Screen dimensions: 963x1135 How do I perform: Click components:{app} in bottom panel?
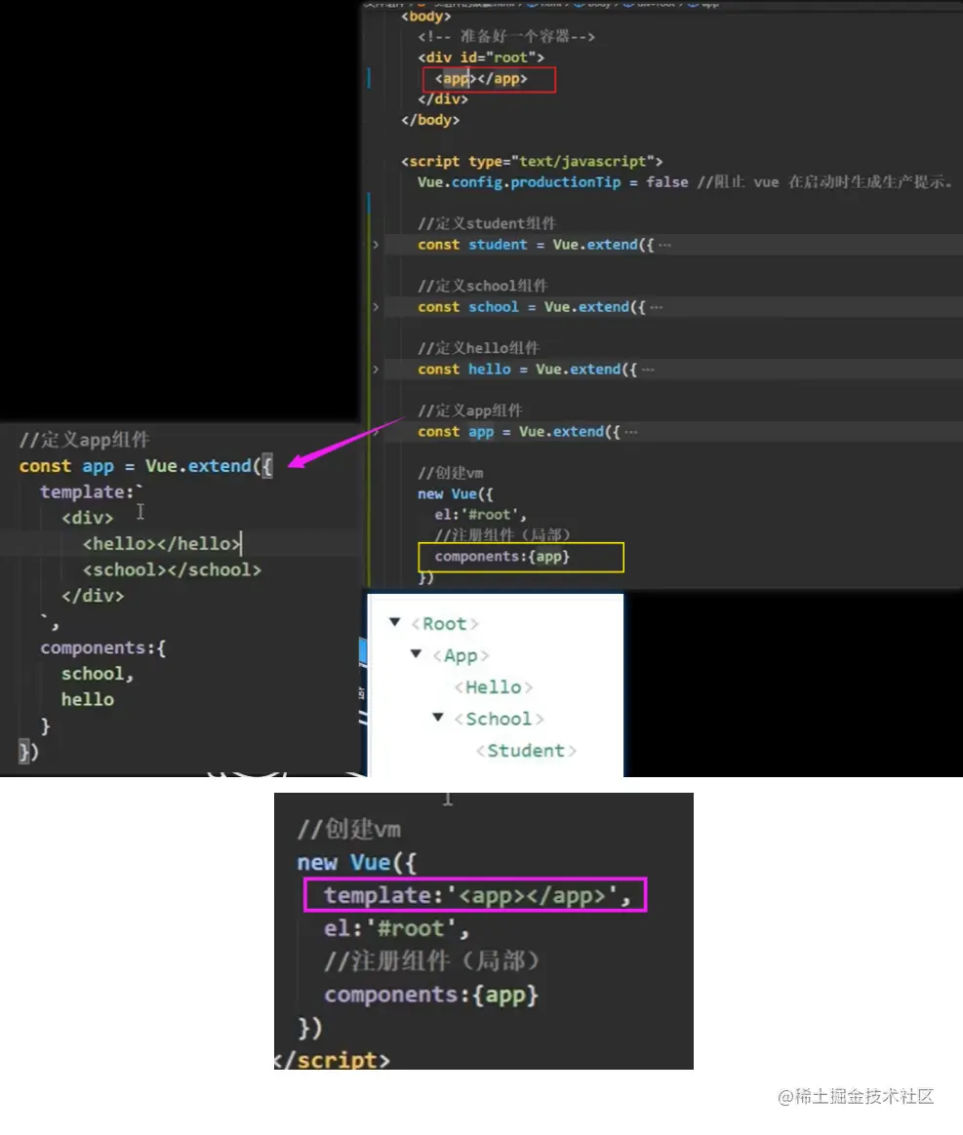[431, 995]
